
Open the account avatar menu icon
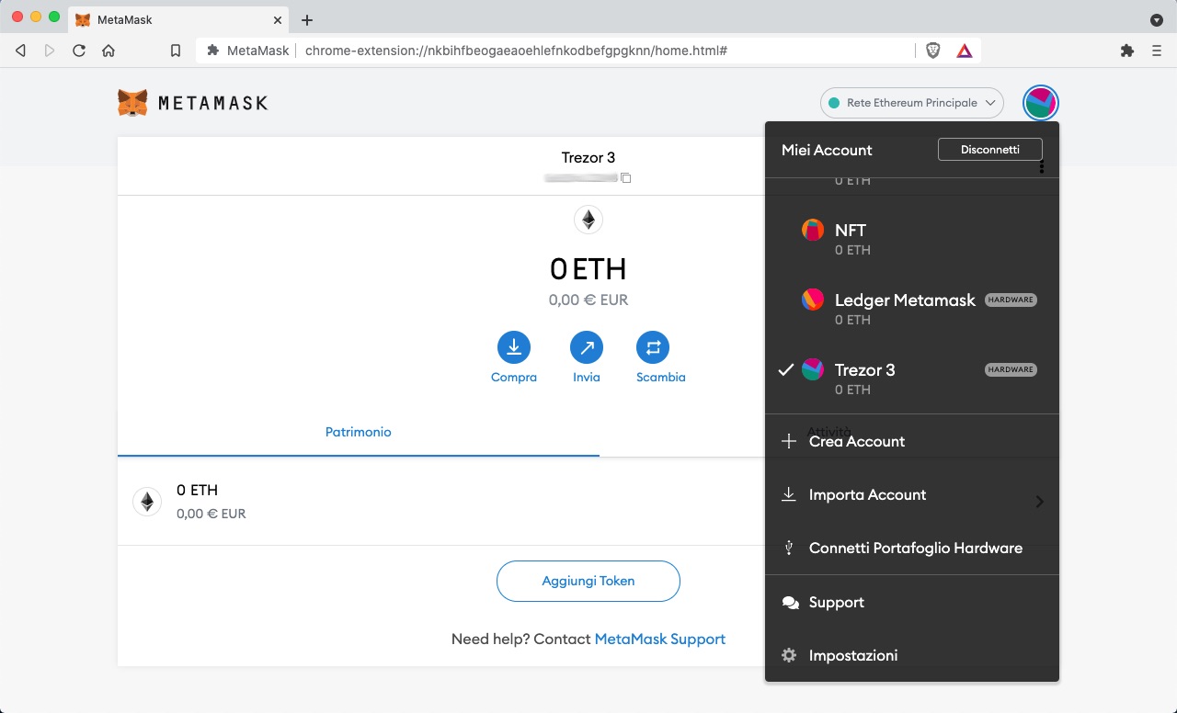pyautogui.click(x=1041, y=103)
